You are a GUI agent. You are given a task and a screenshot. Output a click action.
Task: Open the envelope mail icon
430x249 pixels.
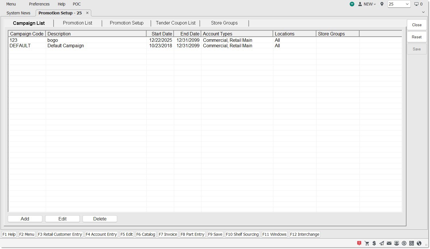tap(389, 243)
